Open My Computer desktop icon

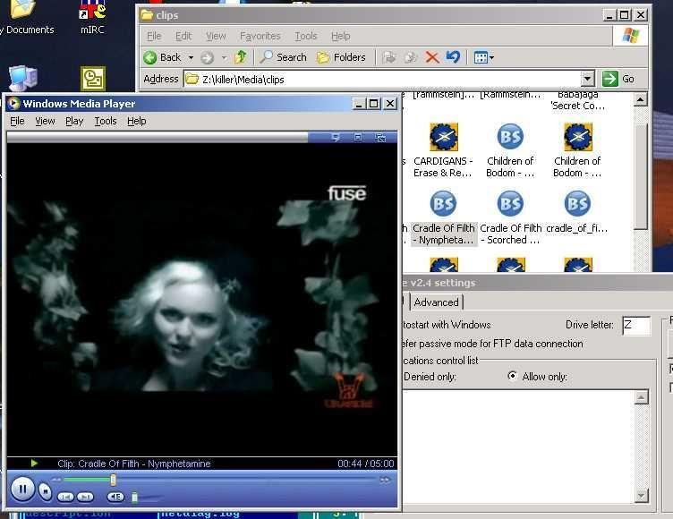point(23,79)
